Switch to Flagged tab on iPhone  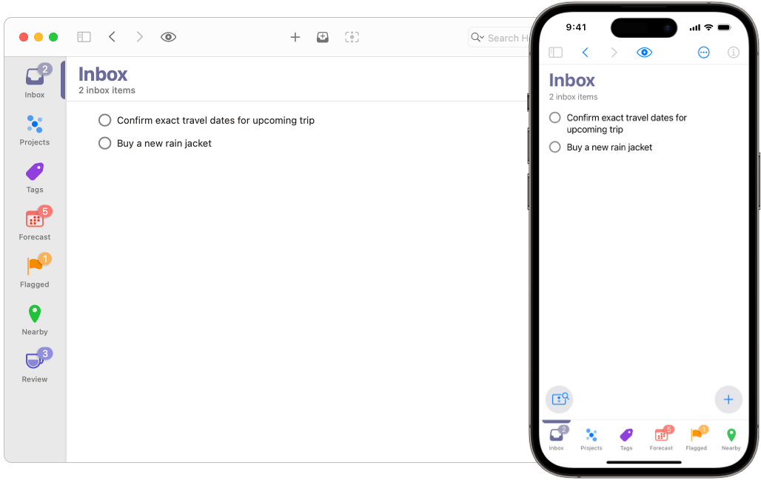pos(697,439)
